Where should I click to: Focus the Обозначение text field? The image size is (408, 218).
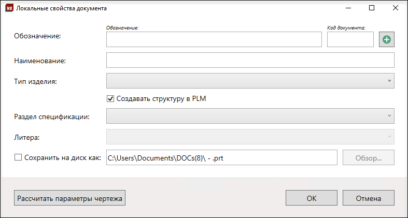pyautogui.click(x=214, y=39)
